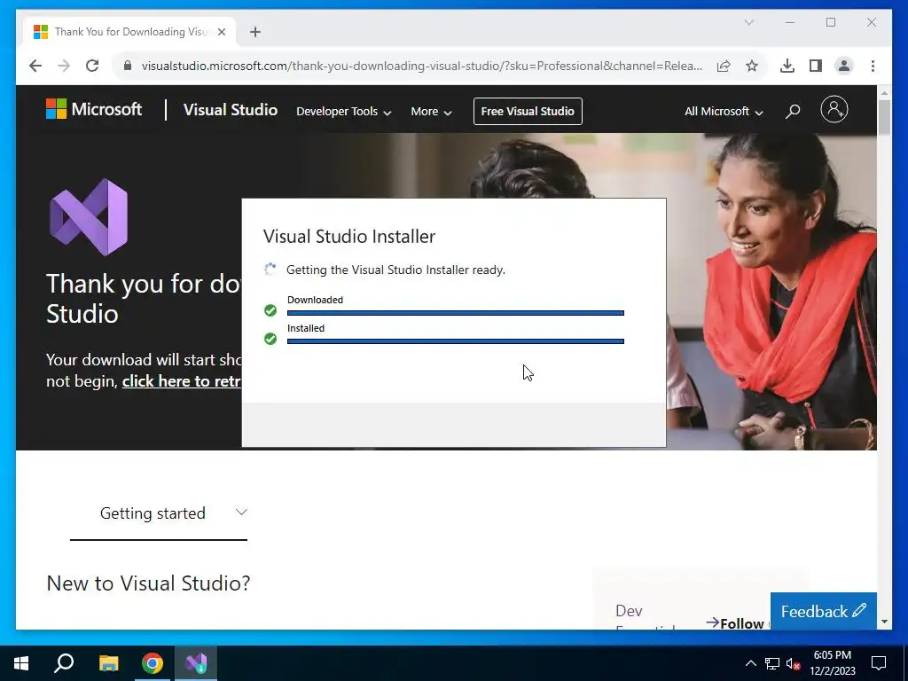Viewport: 908px width, 681px height.
Task: Sign in with the account icon
Action: click(834, 109)
